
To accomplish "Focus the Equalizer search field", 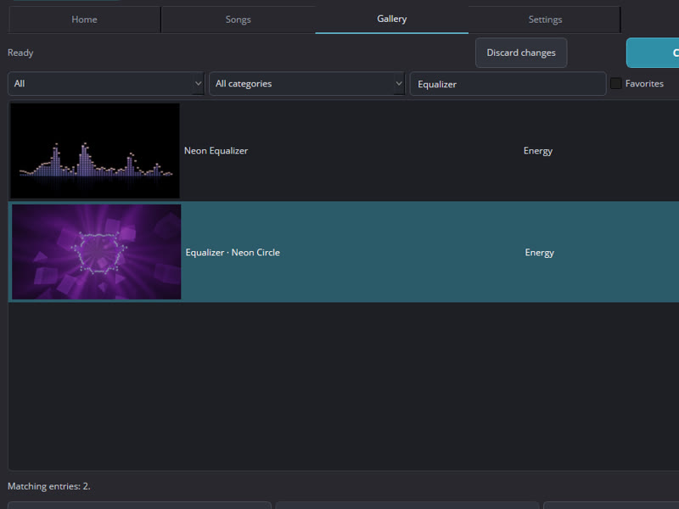I will [x=508, y=84].
